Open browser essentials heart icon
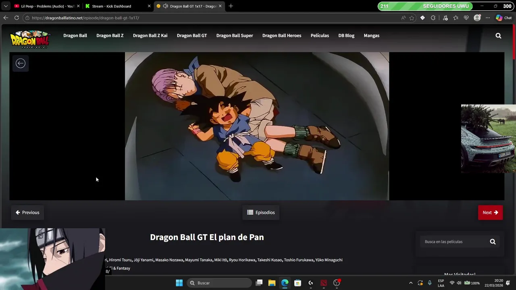Viewport: 516px width, 290px height. [466, 18]
